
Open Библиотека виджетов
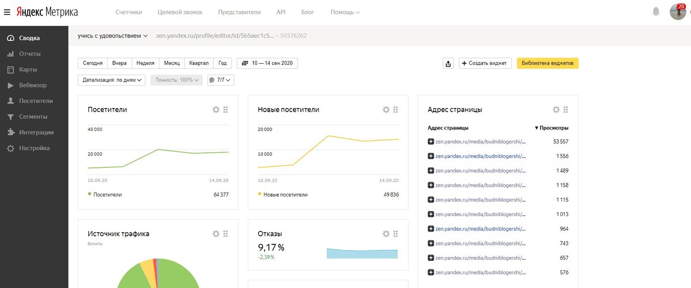coord(548,63)
